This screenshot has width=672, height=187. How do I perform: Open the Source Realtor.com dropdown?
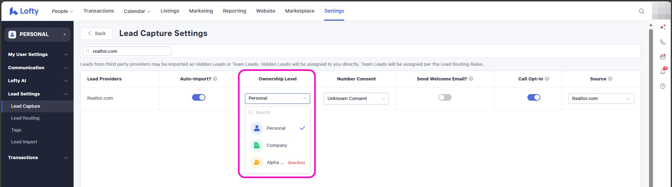click(x=601, y=99)
